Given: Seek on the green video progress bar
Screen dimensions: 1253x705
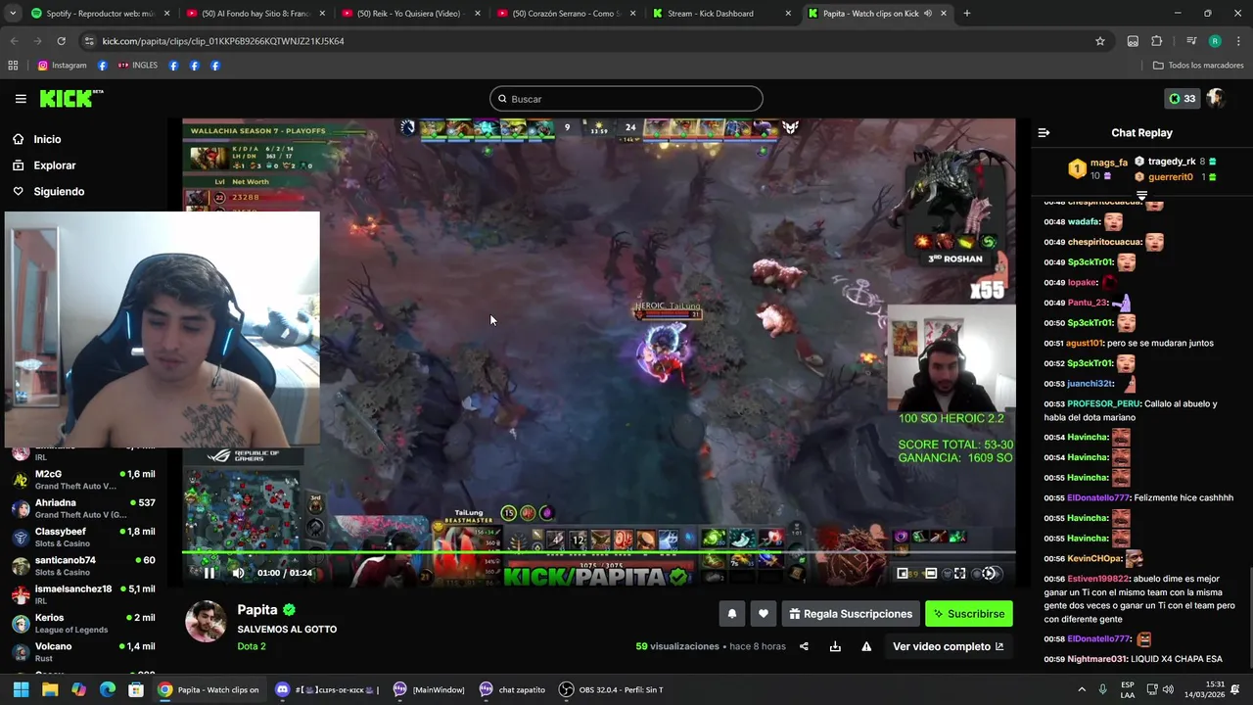Looking at the screenshot, I should click(x=598, y=552).
